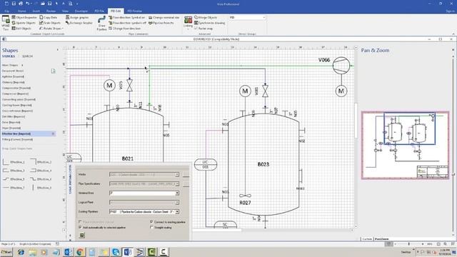Click the Copy Data command
The height and width of the screenshot is (257, 457).
click(49, 17)
